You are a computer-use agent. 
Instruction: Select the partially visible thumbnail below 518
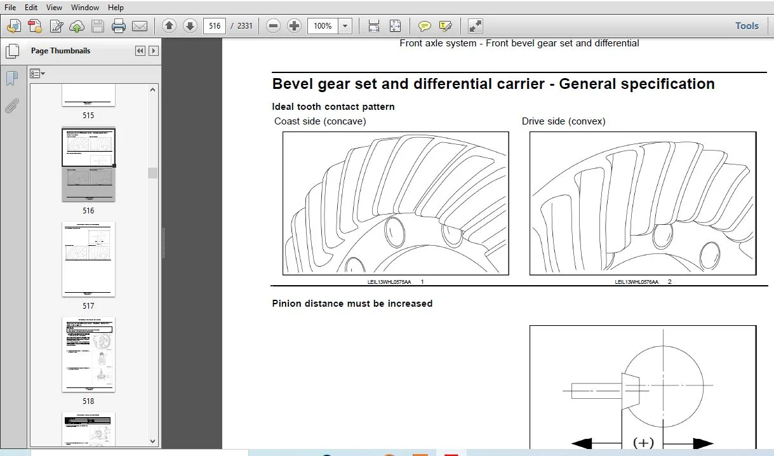[88, 429]
